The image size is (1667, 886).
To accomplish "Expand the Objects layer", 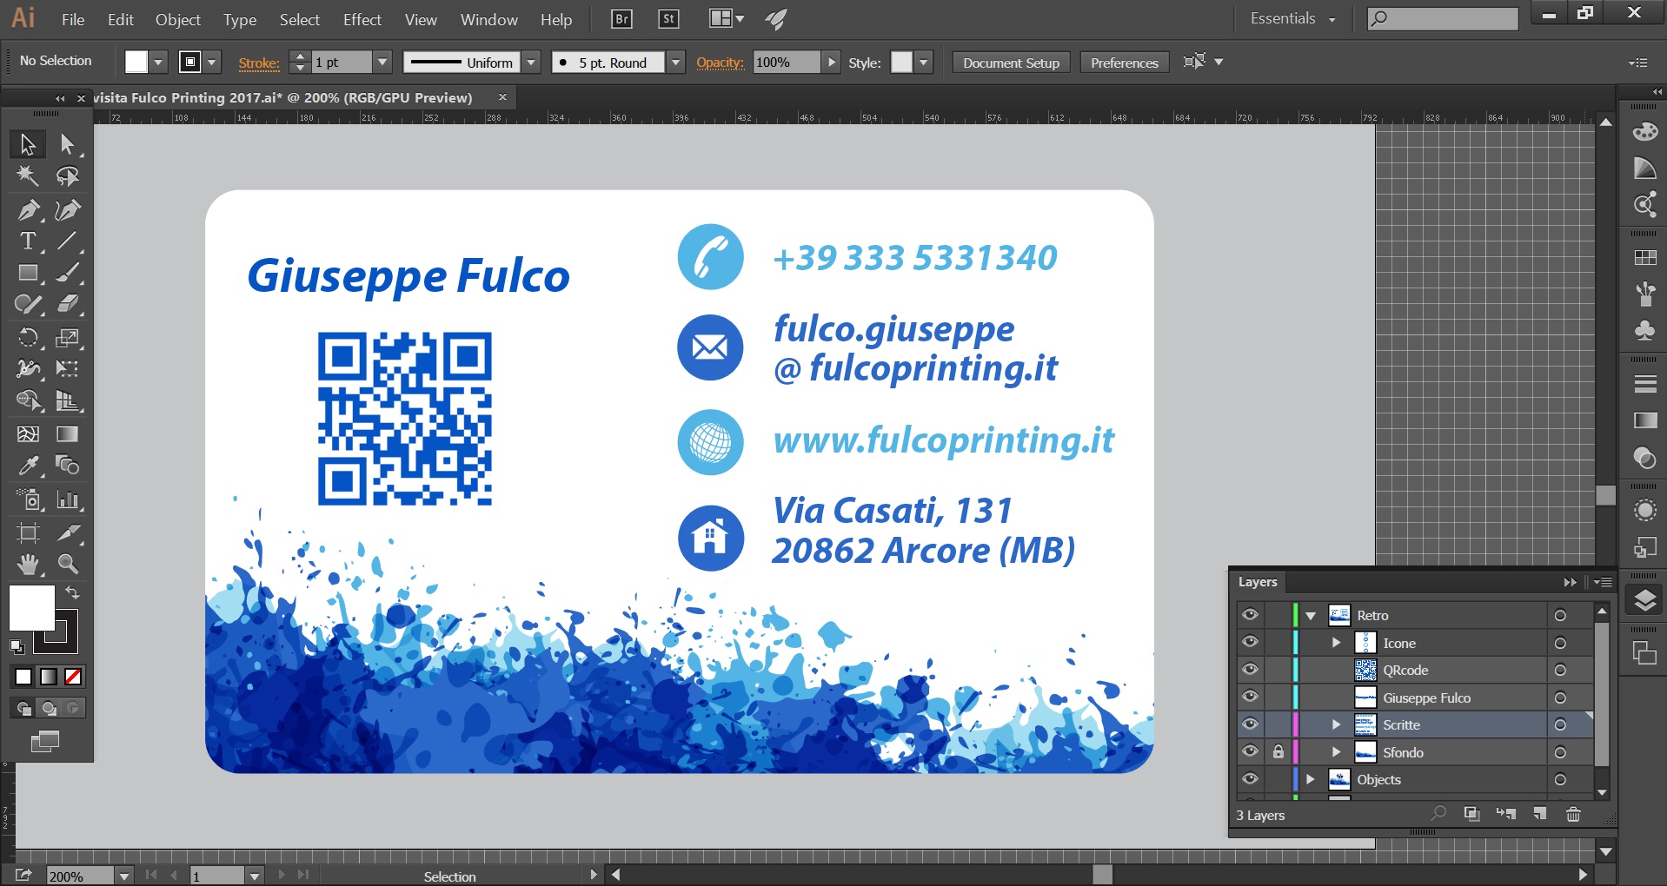I will pyautogui.click(x=1311, y=779).
